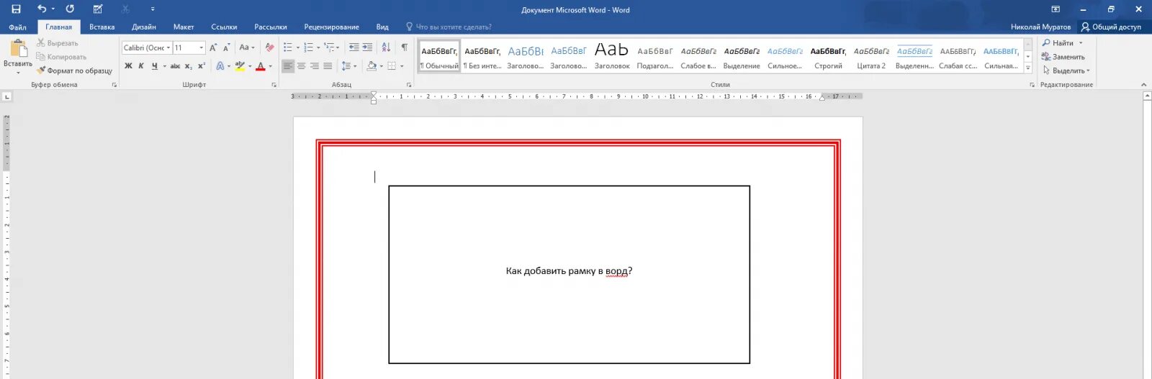
Task: Toggle bold formatting Ж
Action: (128, 66)
